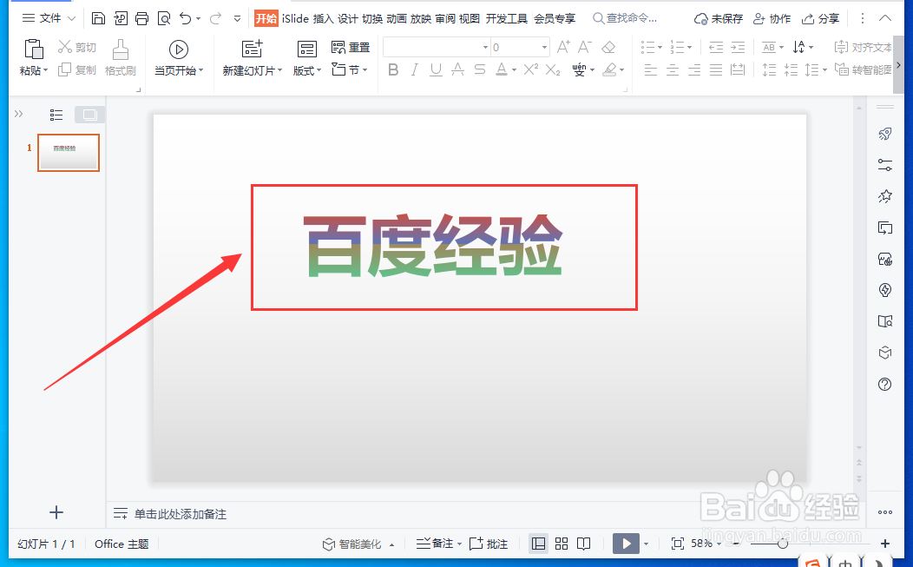The height and width of the screenshot is (567, 913).
Task: Switch to the 设计 tab
Action: 348,18
